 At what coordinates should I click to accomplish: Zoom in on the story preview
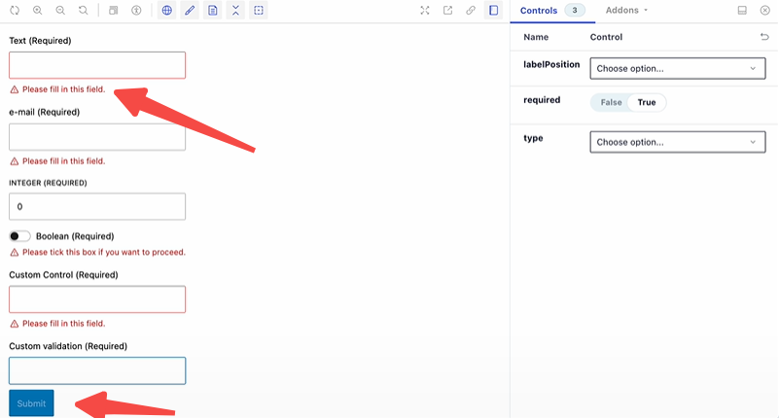(x=37, y=11)
